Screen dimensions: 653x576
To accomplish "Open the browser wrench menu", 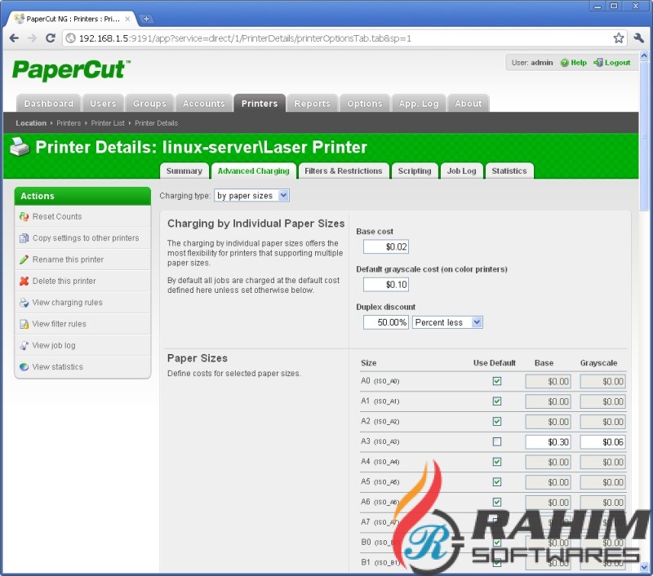I will pos(639,38).
